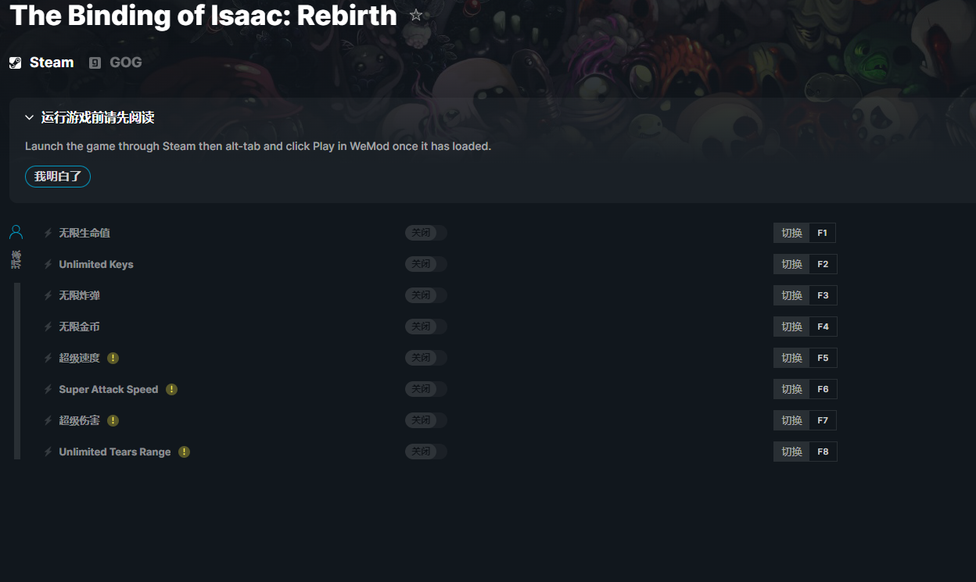The height and width of the screenshot is (582, 976).
Task: Switch to the GOG tab
Action: 116,62
